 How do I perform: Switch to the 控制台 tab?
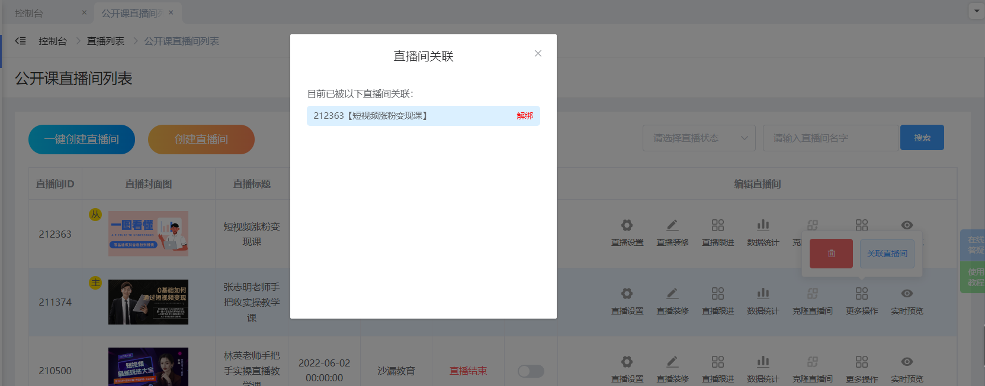tap(29, 13)
